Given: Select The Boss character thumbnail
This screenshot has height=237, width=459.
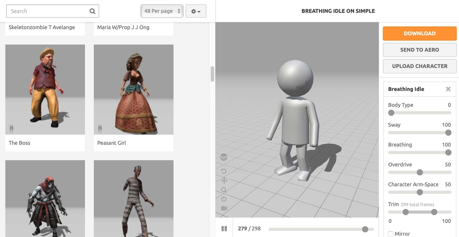Looking at the screenshot, I should click(x=45, y=89).
